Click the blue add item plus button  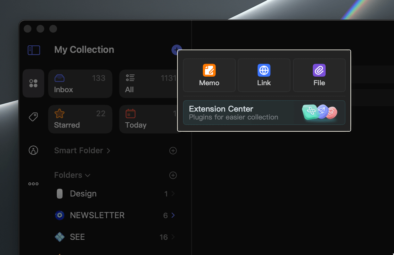coord(176,50)
